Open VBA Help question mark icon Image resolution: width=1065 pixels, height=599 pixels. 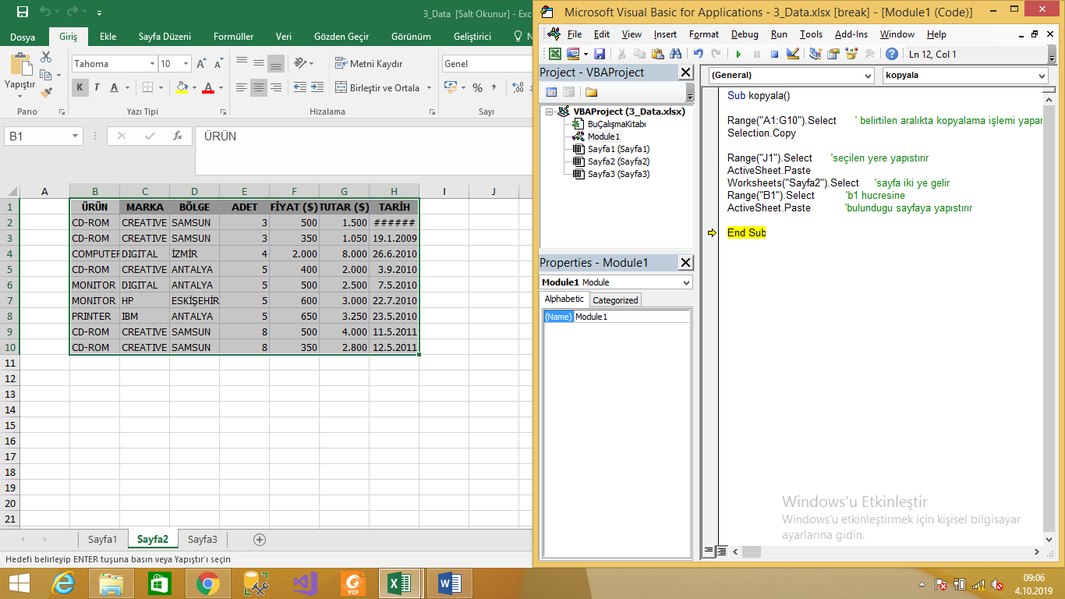[891, 54]
